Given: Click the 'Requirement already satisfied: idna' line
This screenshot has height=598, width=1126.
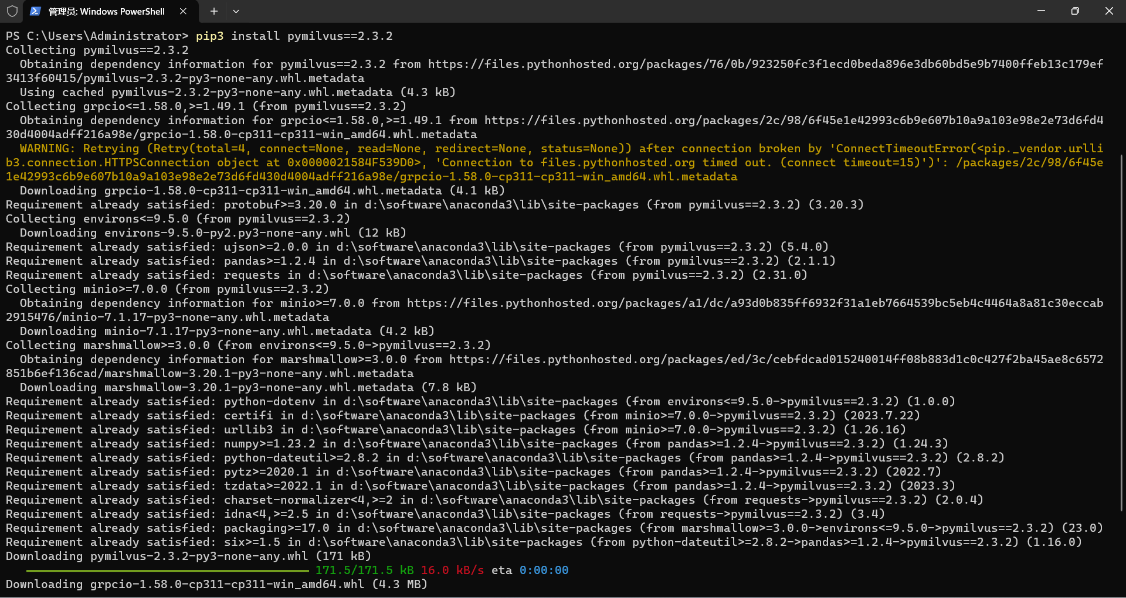Looking at the screenshot, I should pyautogui.click(x=445, y=514).
